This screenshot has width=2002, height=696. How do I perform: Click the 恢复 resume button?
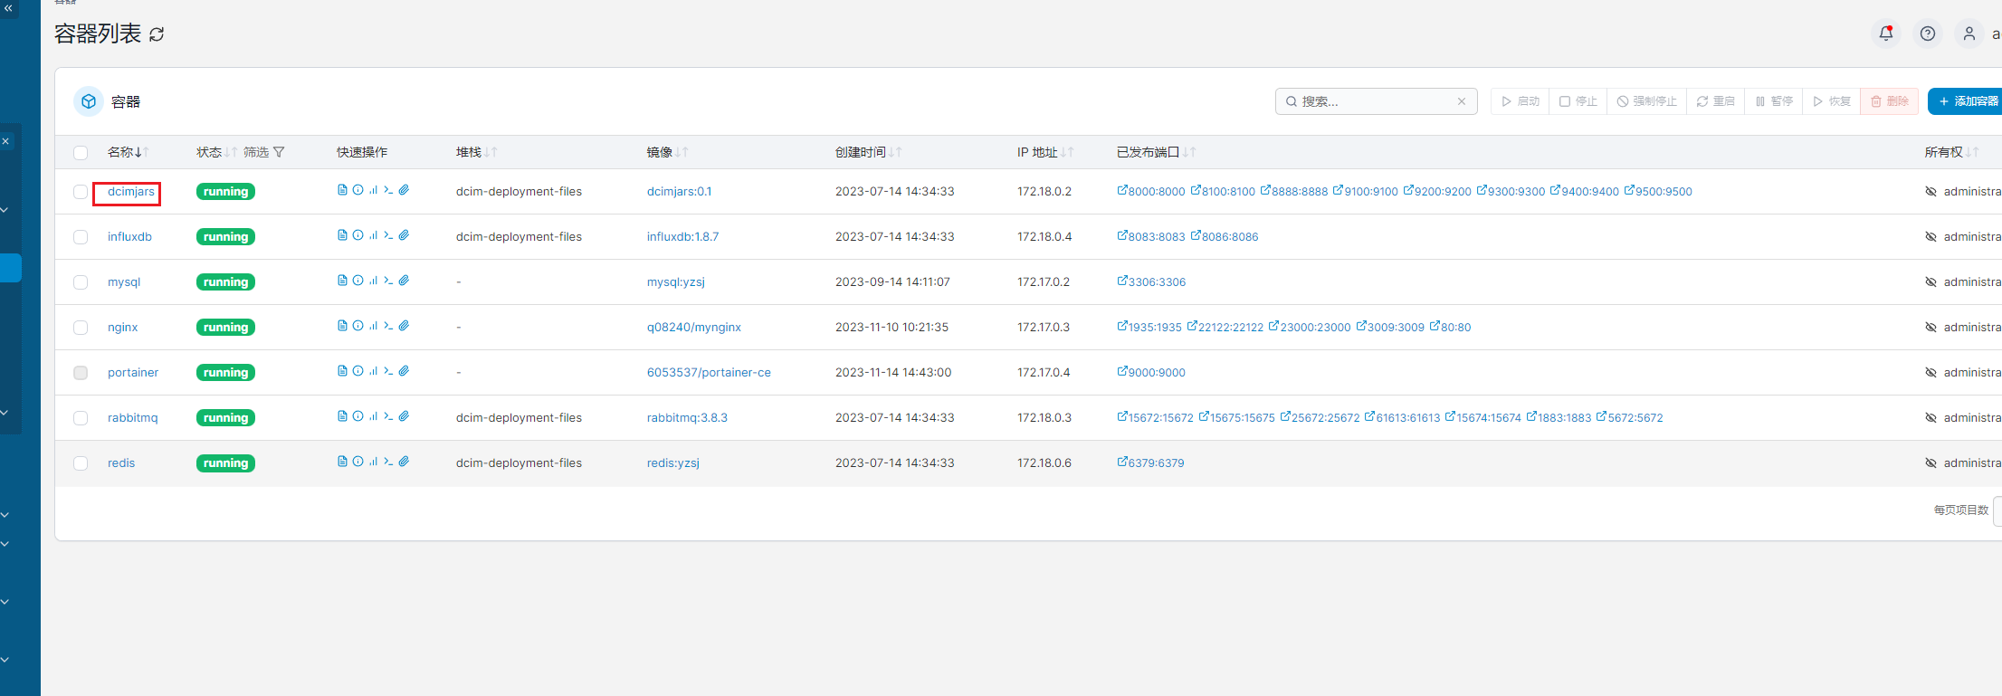(x=1832, y=101)
